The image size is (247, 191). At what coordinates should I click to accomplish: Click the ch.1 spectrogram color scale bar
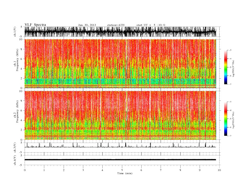[x=225, y=67]
